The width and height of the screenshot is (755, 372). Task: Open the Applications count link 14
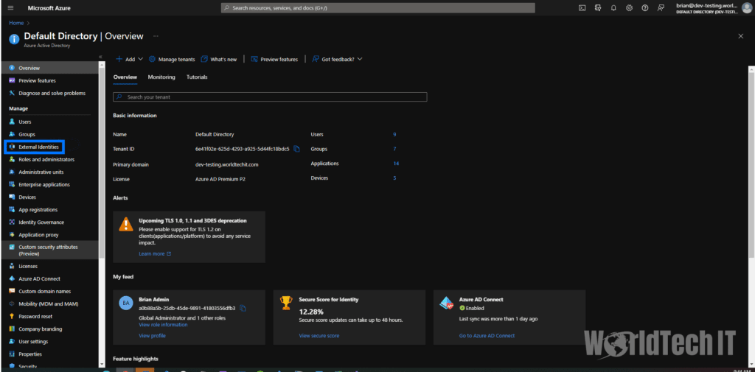coord(396,164)
